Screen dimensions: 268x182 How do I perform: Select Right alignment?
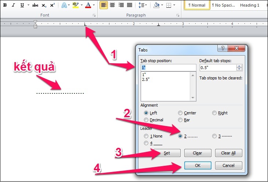(220, 113)
